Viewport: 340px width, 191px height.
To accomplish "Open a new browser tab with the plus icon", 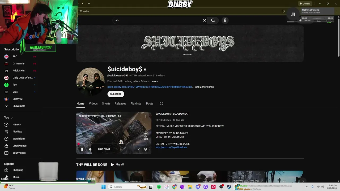I will click(x=89, y=3).
